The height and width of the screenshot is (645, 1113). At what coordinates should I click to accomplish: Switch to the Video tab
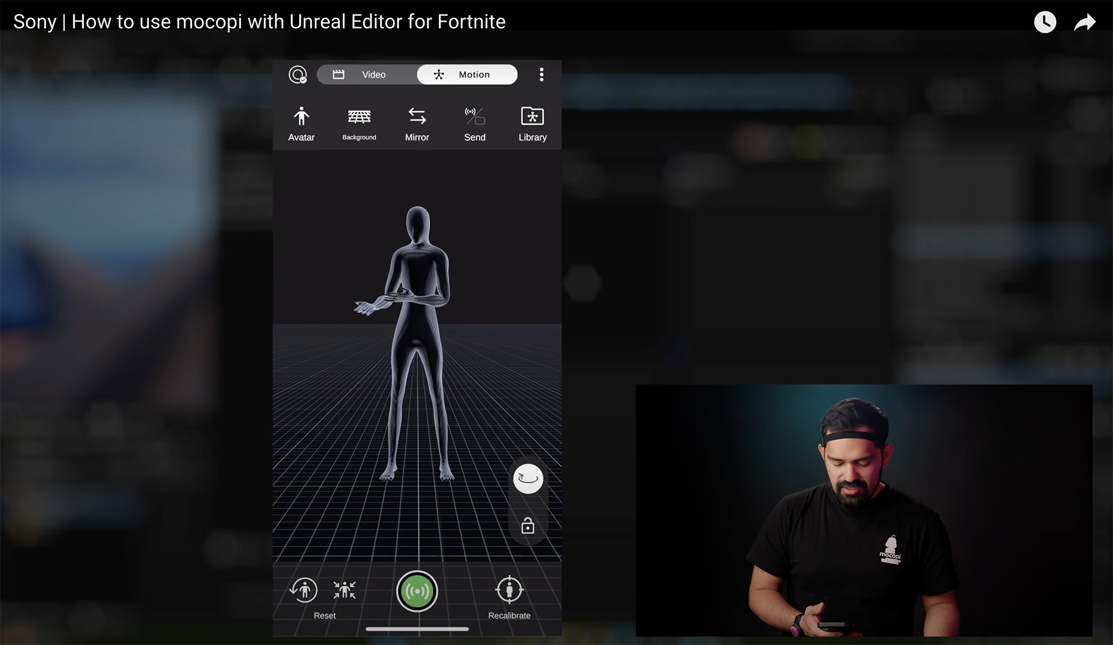(366, 75)
